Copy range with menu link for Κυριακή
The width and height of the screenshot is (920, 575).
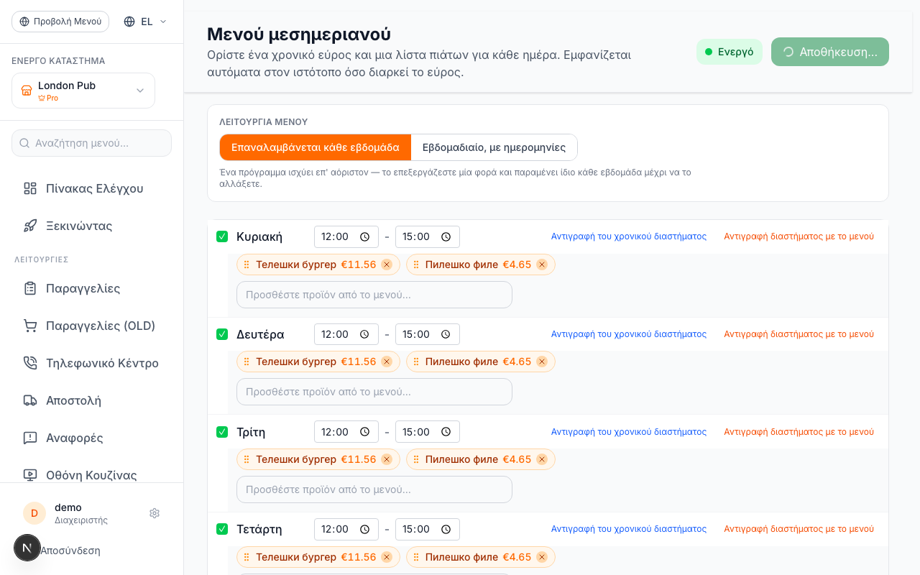(x=799, y=236)
